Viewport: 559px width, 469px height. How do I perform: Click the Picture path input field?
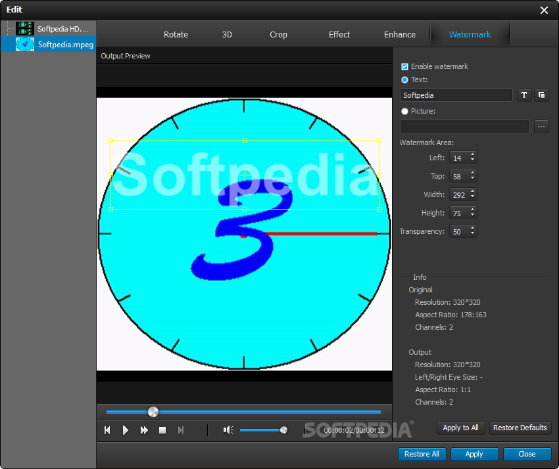tap(464, 126)
